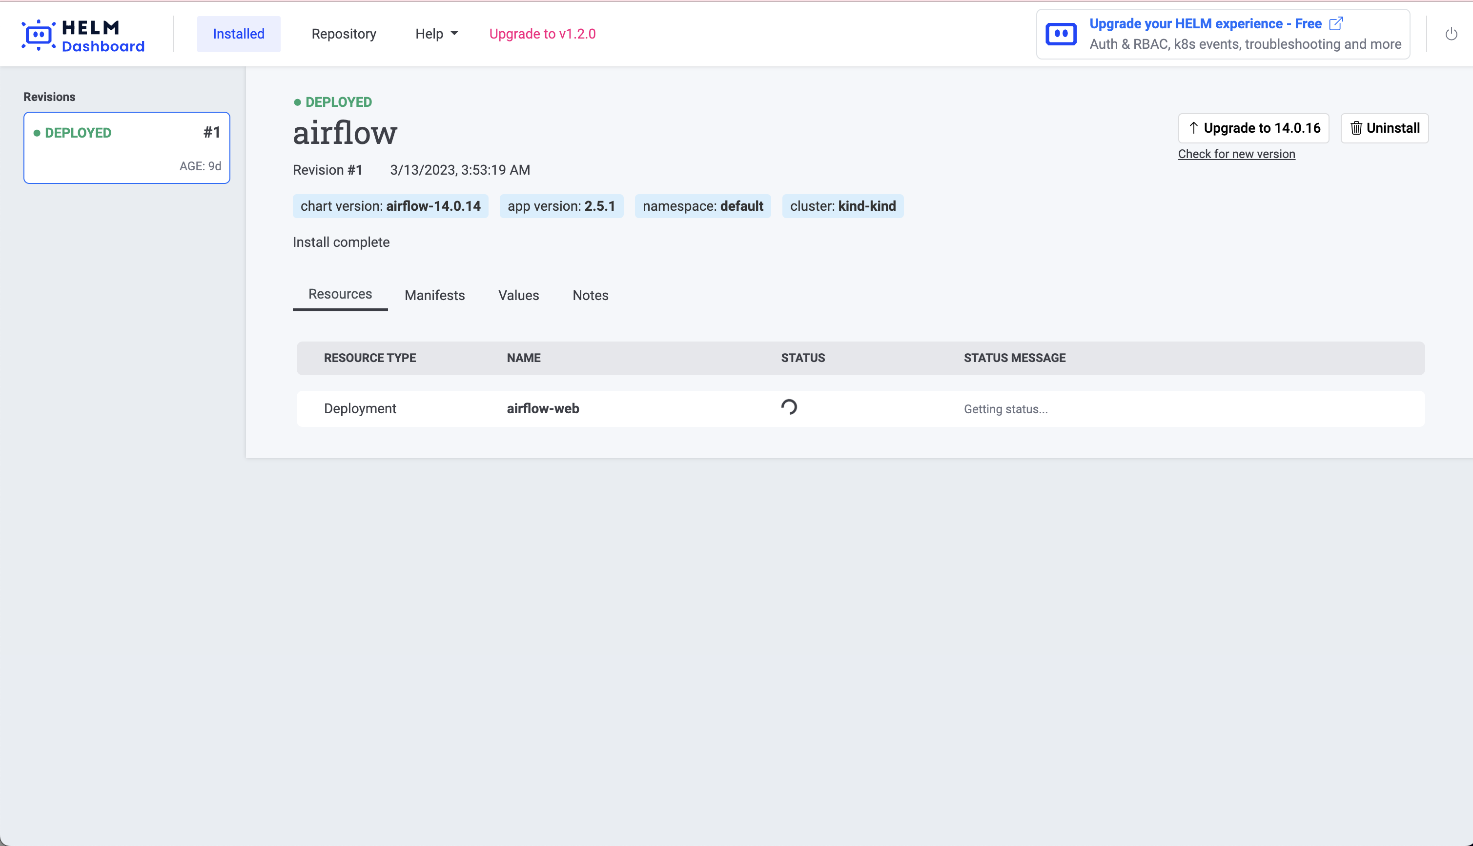
Task: Switch to the Values tab
Action: 518,295
